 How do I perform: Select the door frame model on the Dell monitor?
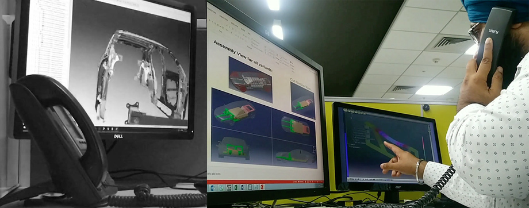click(x=141, y=76)
